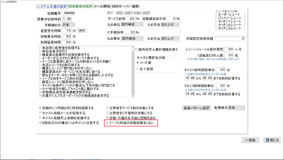Image resolution: width=284 pixels, height=160 pixels.
Task: Open サービス料率 丸め方法 dropdown
Action: 170,24
